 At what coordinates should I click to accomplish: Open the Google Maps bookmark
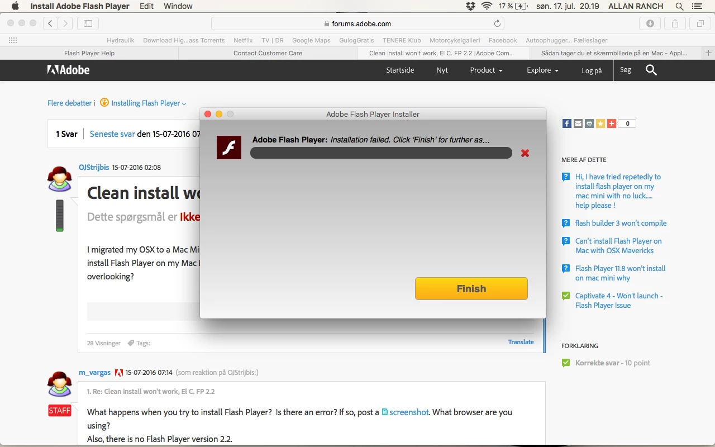pos(311,40)
